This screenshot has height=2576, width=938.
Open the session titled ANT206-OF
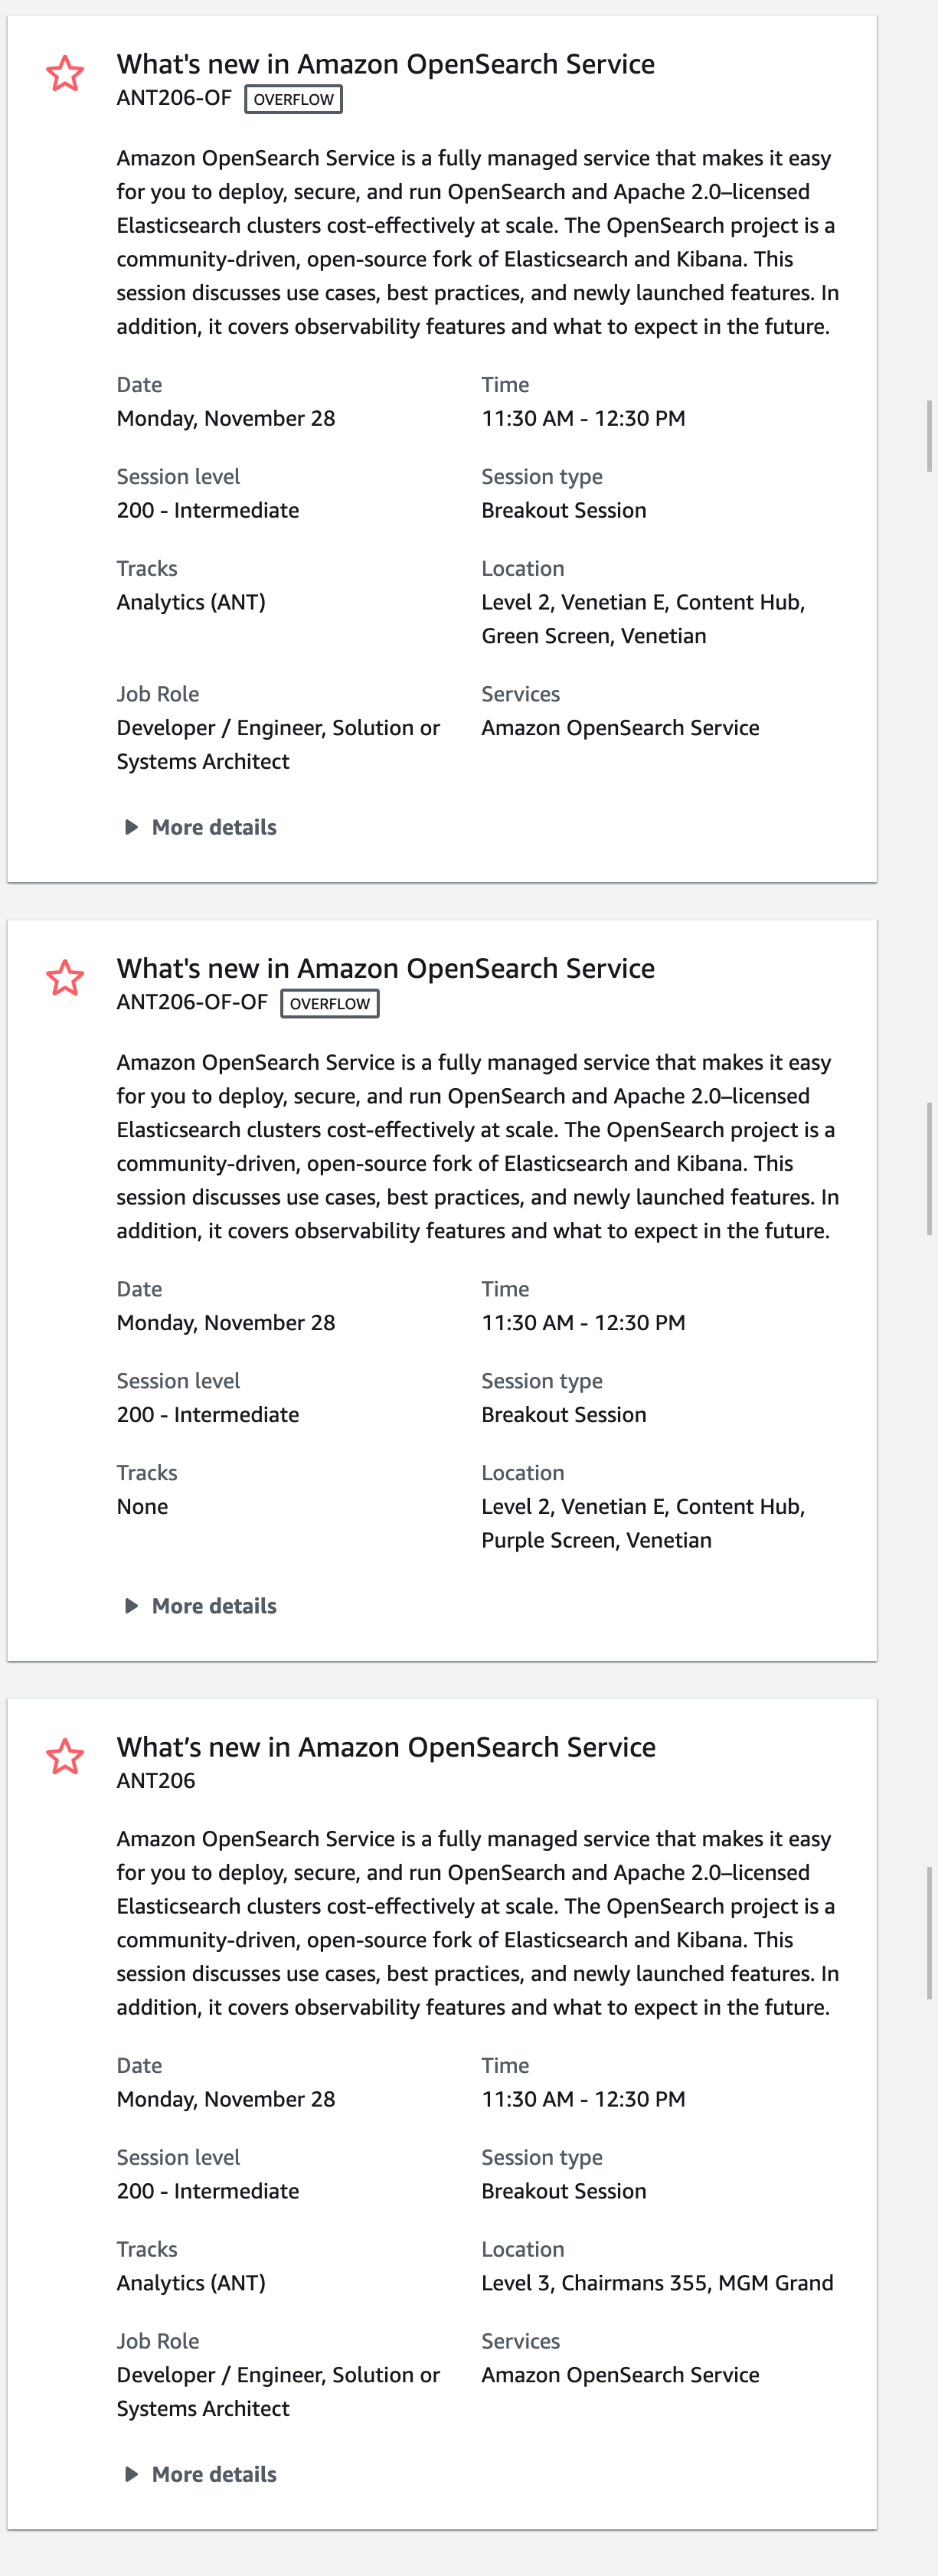(x=386, y=64)
